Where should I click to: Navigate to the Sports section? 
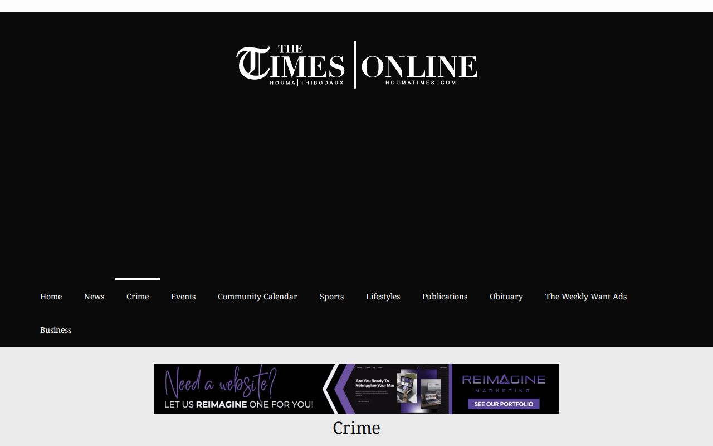pos(331,297)
